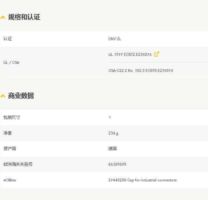Image resolution: width=208 pixels, height=200 pixels.
Task: Collapse the 商业数据 section chevron
Action: tap(3, 96)
